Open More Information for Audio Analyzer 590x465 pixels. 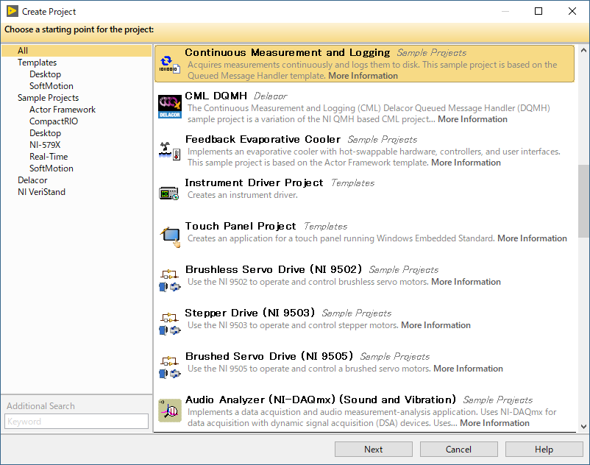click(494, 423)
